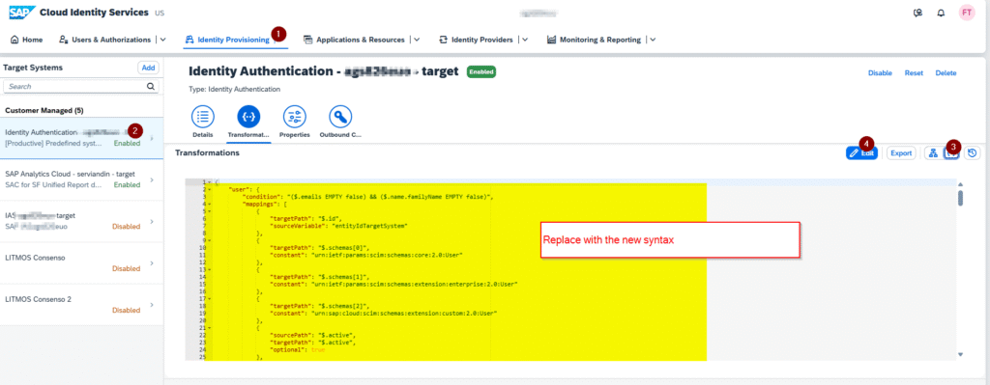Open the Outbound Certificate key icon
The width and height of the screenshot is (990, 385).
click(340, 117)
